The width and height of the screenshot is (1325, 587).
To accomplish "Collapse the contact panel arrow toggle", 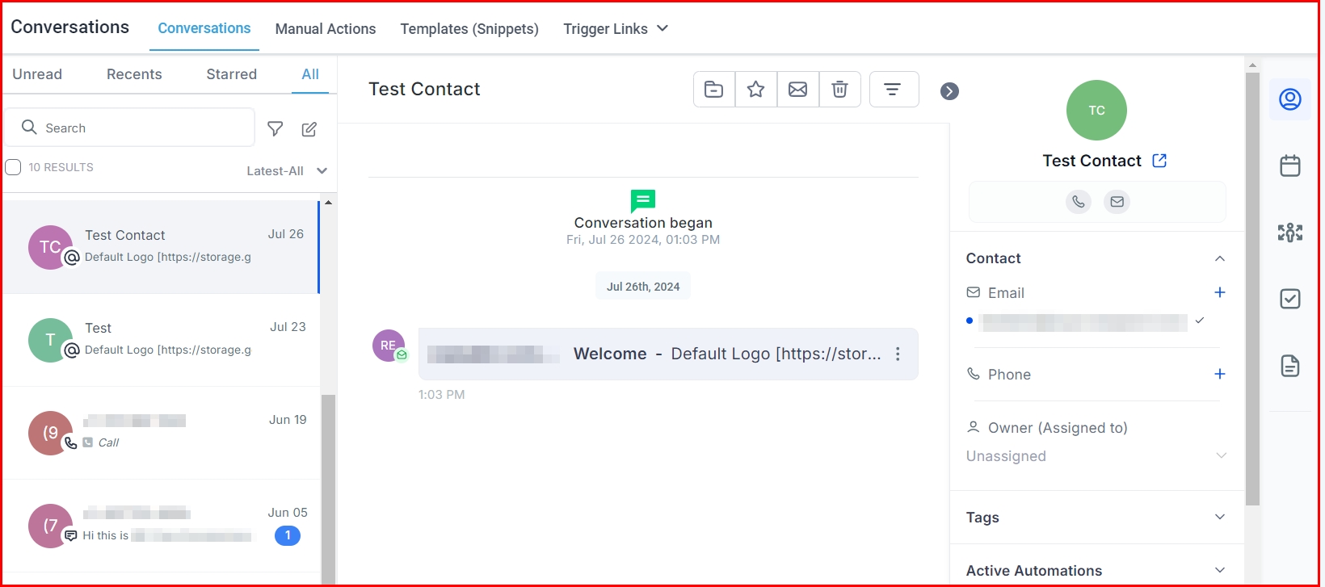I will (950, 91).
